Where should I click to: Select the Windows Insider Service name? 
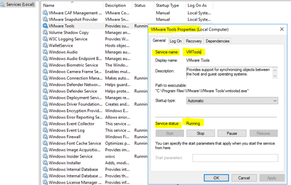[x=70, y=156]
